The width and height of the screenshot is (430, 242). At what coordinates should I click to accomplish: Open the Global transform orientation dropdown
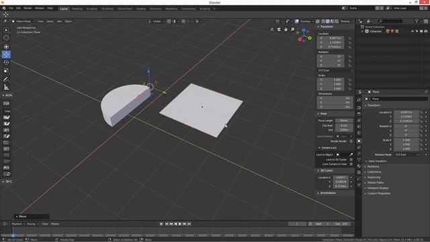[x=157, y=21]
